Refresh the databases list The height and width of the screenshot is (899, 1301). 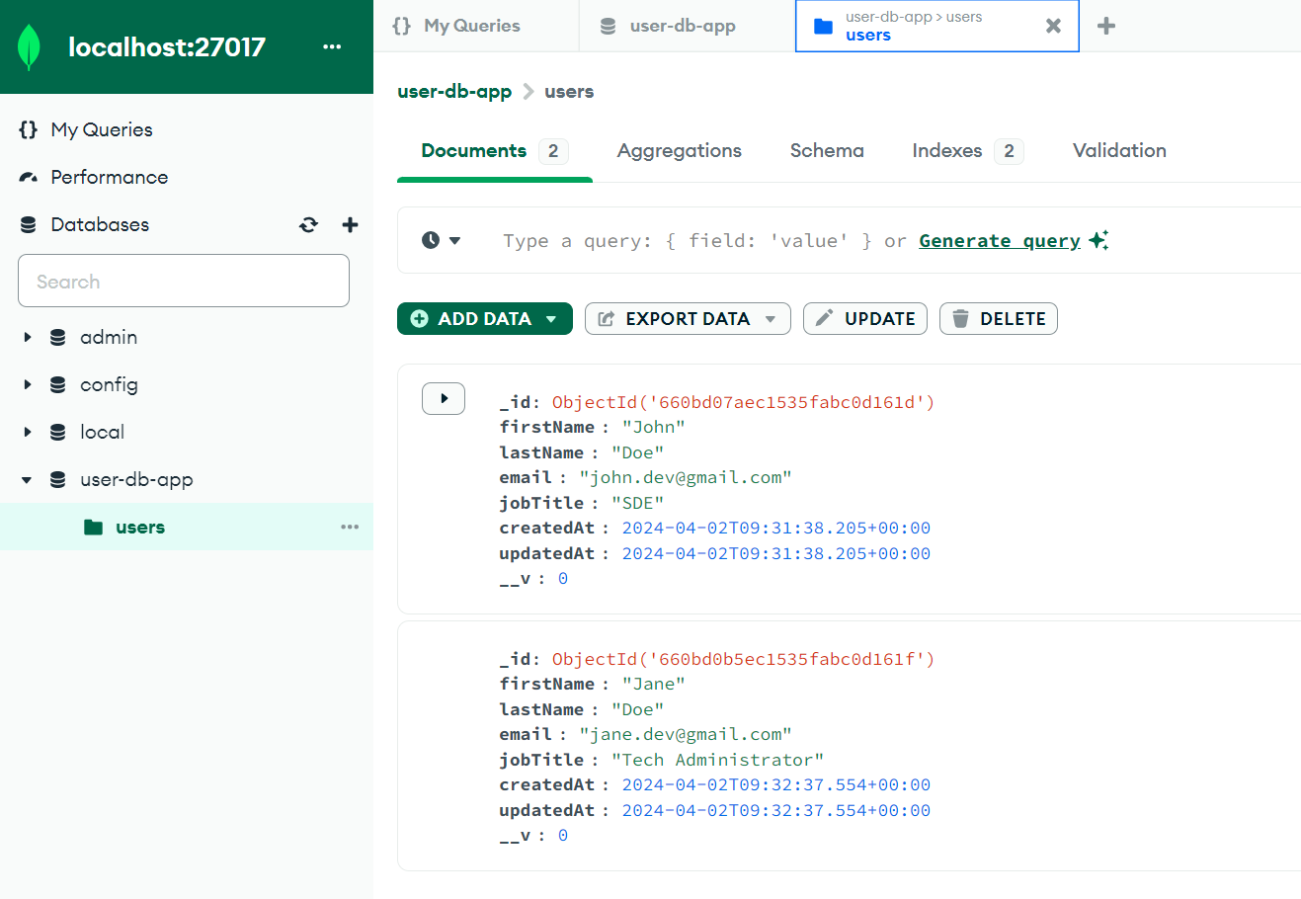tap(309, 225)
